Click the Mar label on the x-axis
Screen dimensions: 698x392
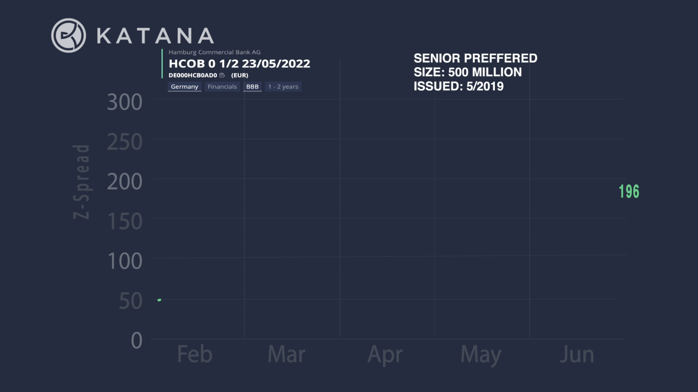click(286, 354)
